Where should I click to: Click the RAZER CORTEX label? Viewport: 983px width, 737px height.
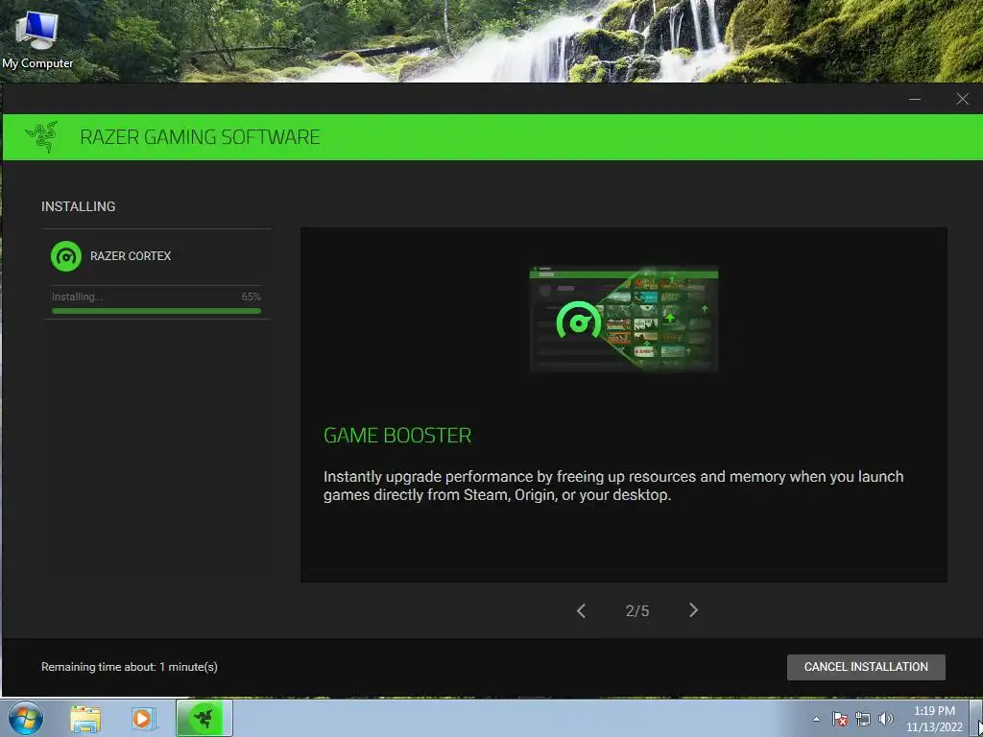131,255
